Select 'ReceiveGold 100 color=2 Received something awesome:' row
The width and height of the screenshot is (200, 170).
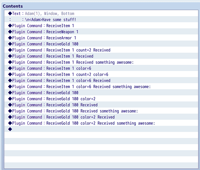tap(101, 123)
